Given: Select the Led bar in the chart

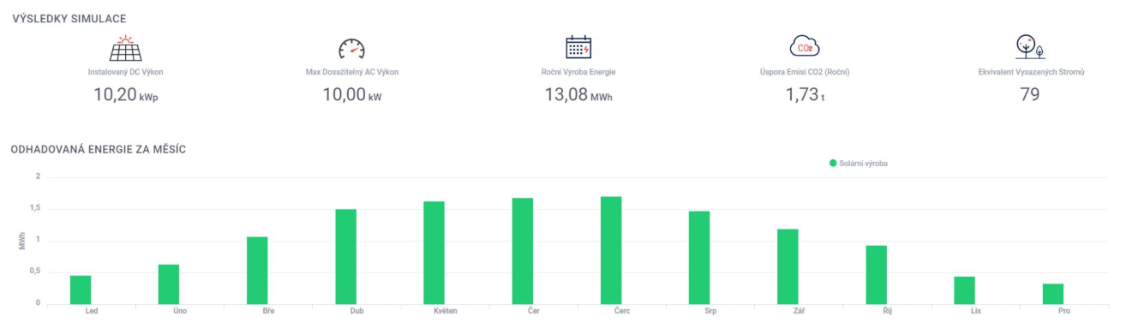Looking at the screenshot, I should (81, 289).
